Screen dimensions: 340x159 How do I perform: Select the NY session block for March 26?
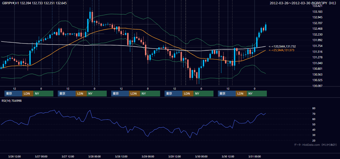[x=43, y=94]
